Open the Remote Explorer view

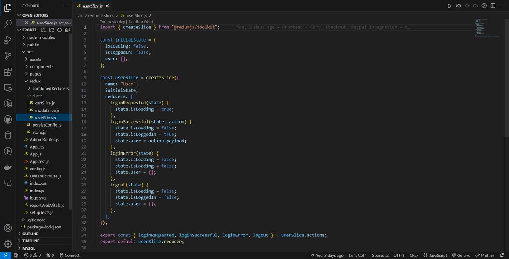(8, 88)
